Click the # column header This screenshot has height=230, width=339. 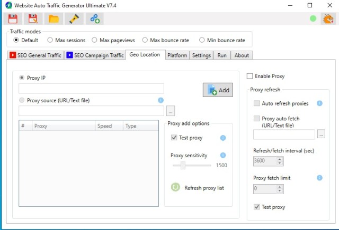pos(25,126)
